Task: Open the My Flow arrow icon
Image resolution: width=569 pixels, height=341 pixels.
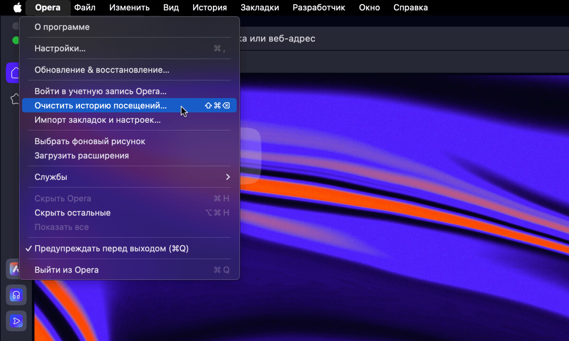Action: click(x=16, y=321)
